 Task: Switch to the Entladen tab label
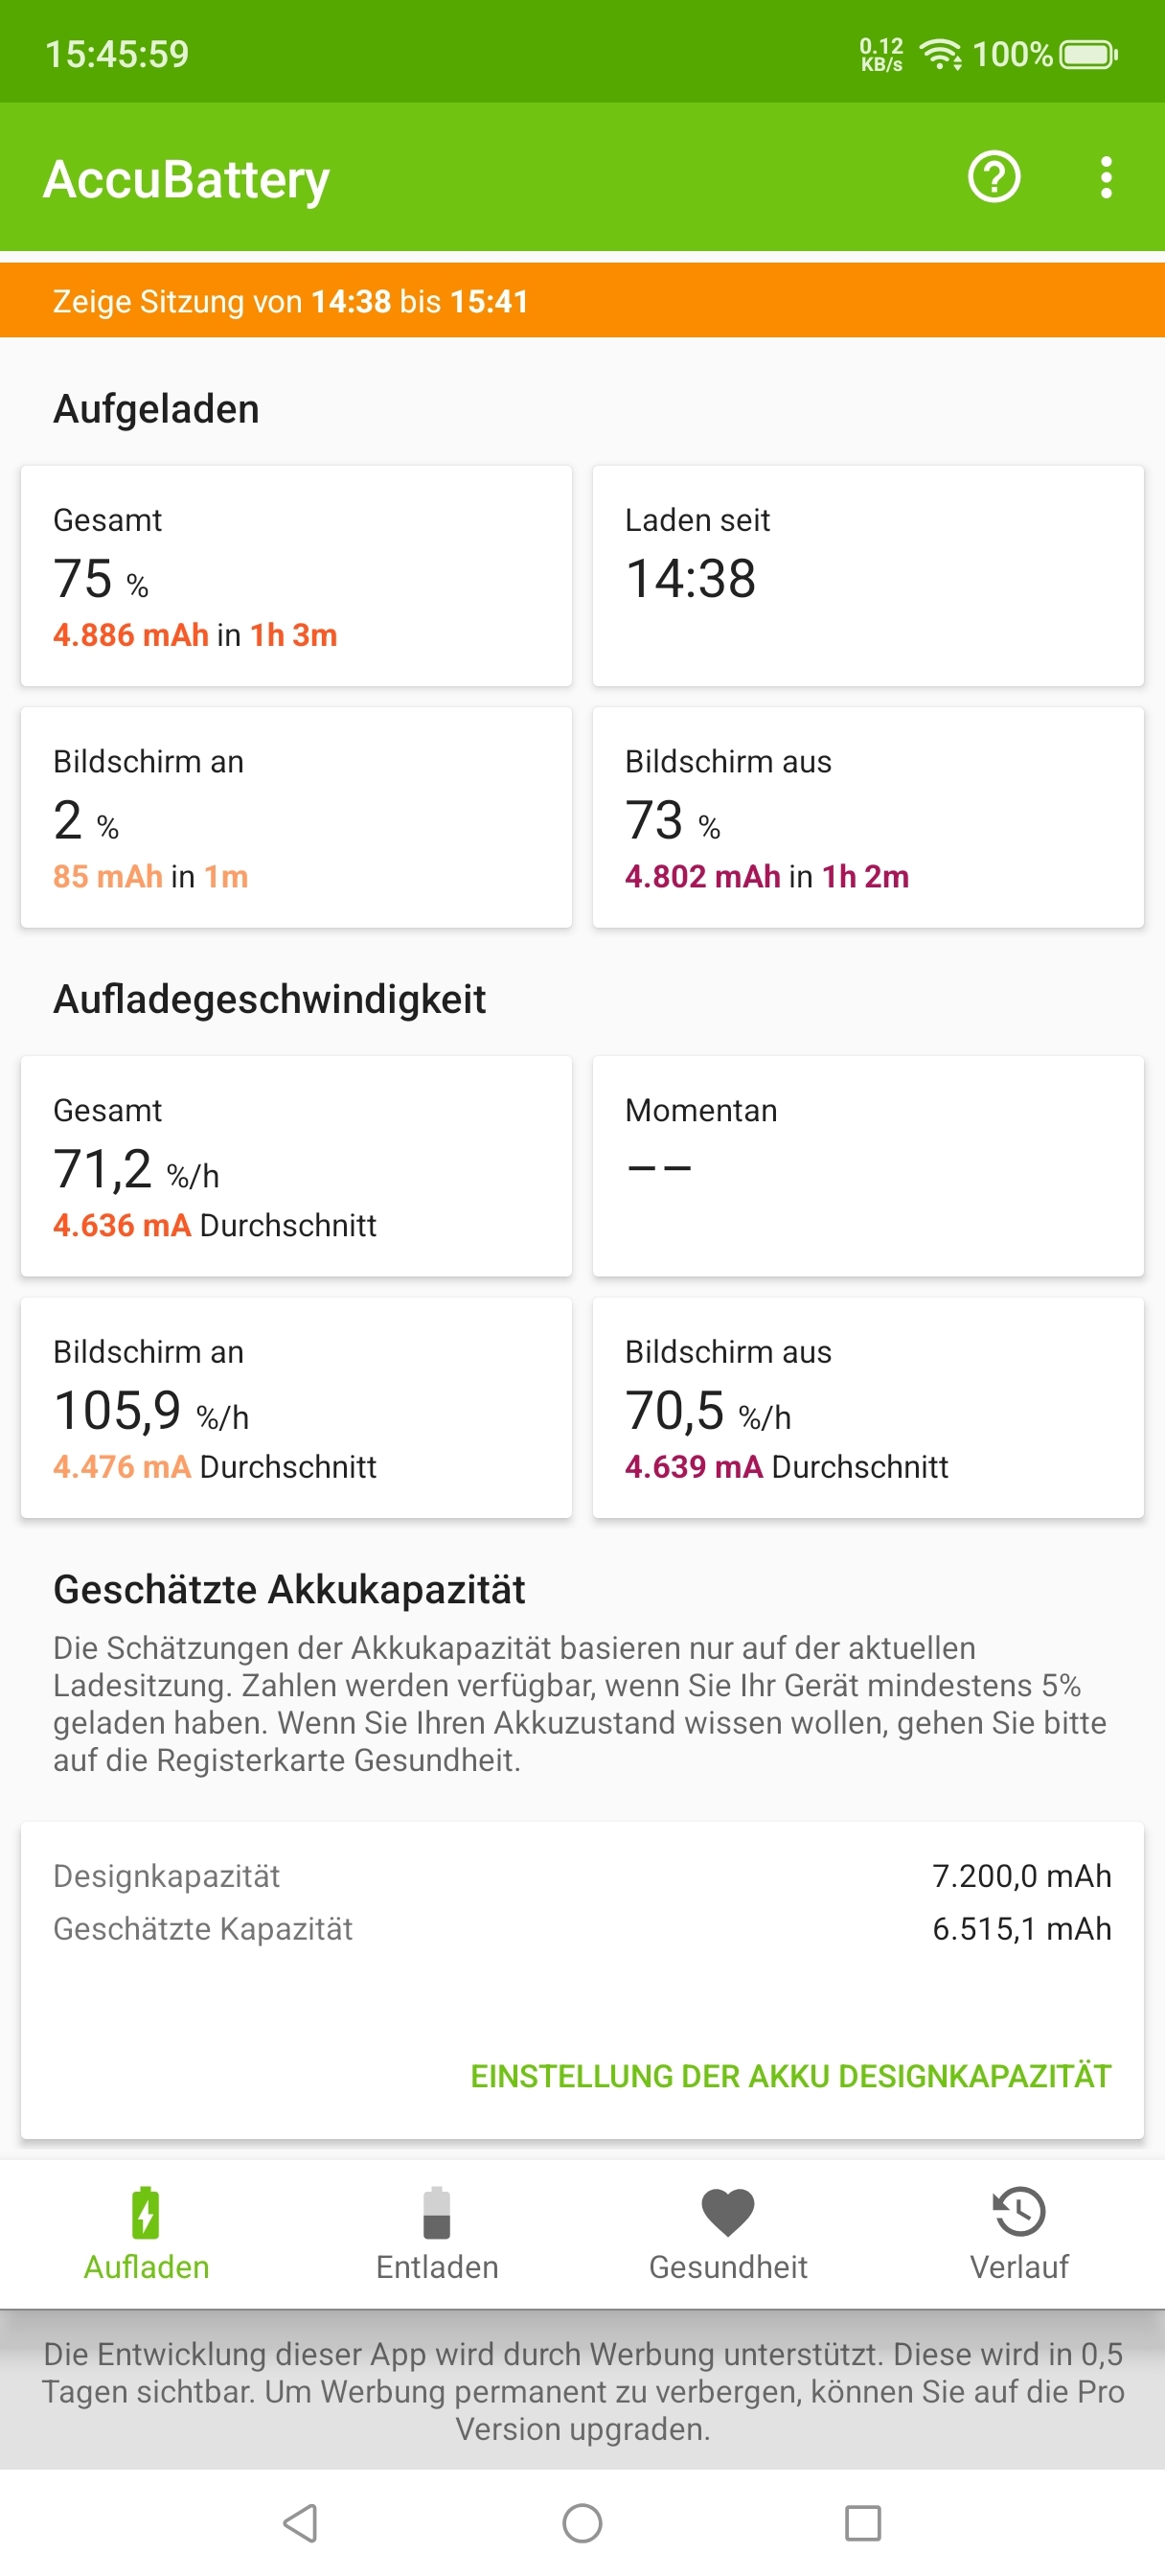pyautogui.click(x=437, y=2266)
